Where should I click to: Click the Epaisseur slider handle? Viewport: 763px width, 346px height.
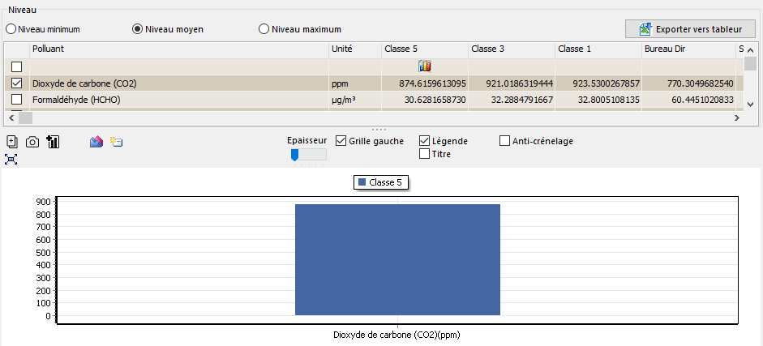(294, 155)
